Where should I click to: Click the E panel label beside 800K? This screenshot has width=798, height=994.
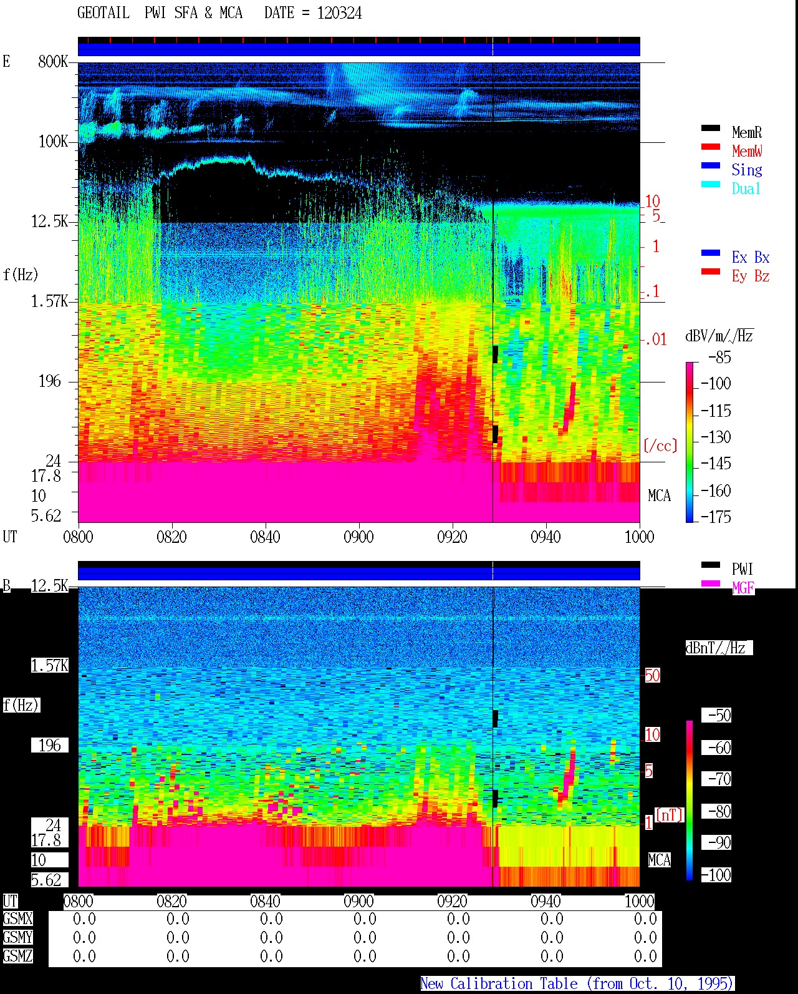[x=6, y=61]
